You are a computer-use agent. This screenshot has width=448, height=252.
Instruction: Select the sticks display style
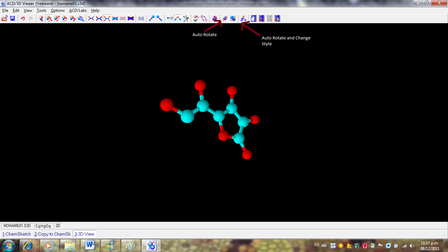[99, 18]
